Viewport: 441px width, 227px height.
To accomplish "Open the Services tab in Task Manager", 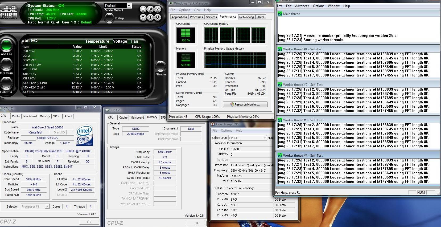I will tap(211, 17).
